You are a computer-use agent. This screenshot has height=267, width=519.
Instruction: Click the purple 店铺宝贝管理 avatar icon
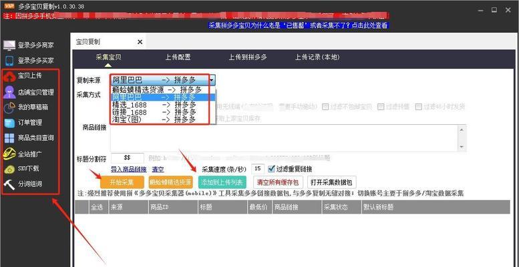(9, 92)
